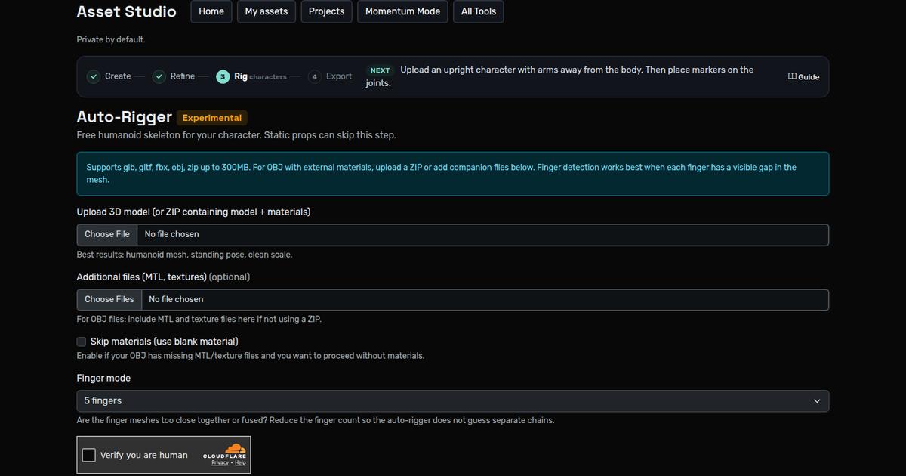Click the Refine step checkmark icon

click(x=159, y=76)
